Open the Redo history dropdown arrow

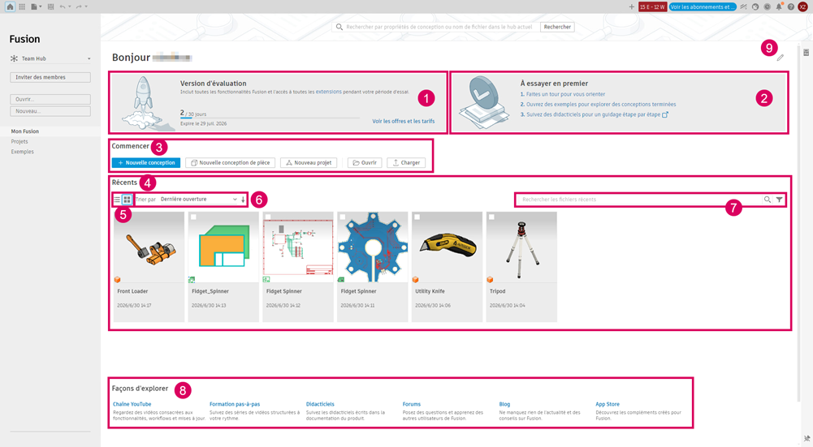(x=86, y=6)
